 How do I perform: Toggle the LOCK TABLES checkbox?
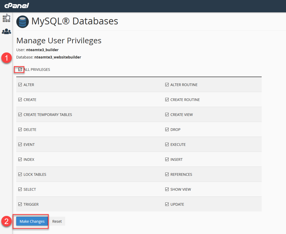point(20,174)
